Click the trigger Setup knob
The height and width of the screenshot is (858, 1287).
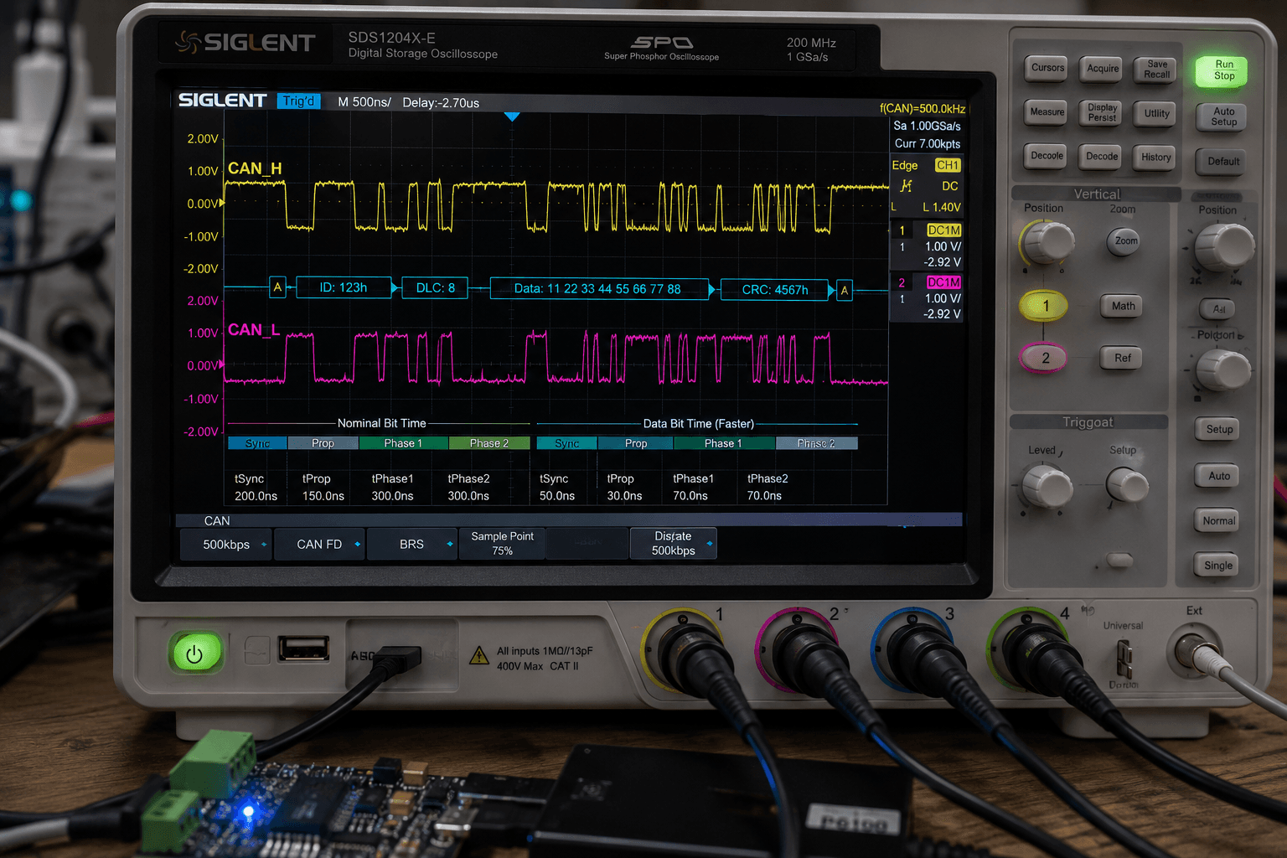[x=1127, y=486]
